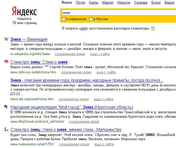This screenshot has height=148, width=176.
Task: Click ru.wikipedia.org/wiki/Зима URL
Action: tap(30, 54)
